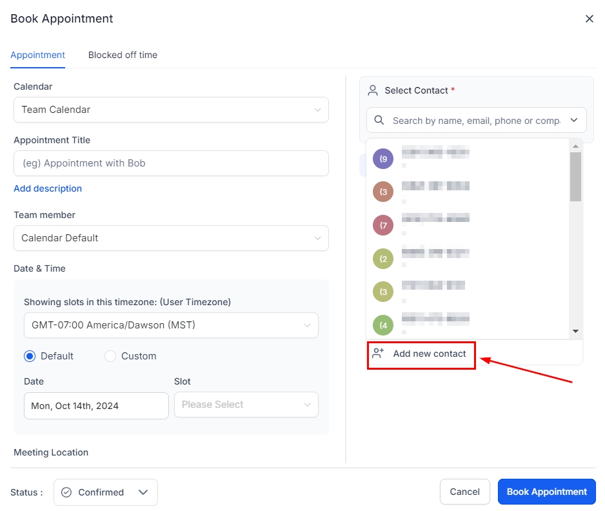Click the Add new contact person icon
Screen dimensions: 605x511
point(379,354)
